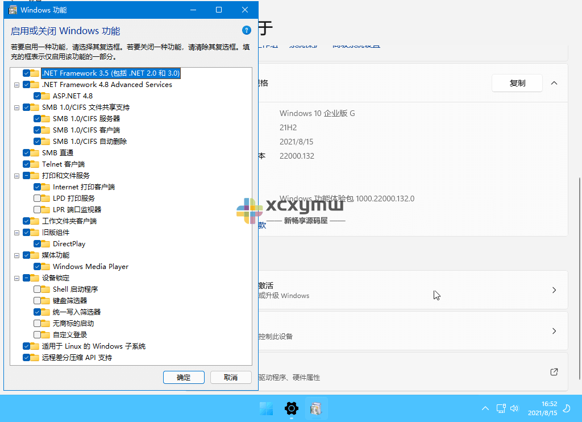Open the external link icon beside 驱动程序、硬件属性
The height and width of the screenshot is (422, 582).
pos(554,372)
